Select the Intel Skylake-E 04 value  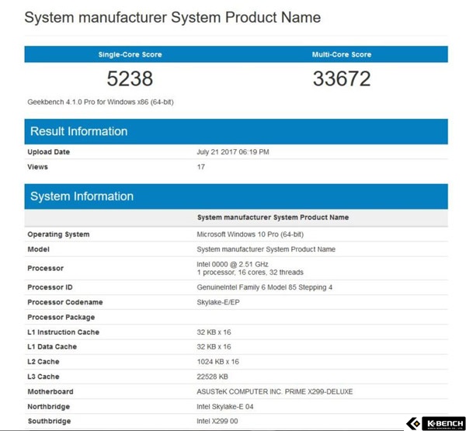(225, 406)
